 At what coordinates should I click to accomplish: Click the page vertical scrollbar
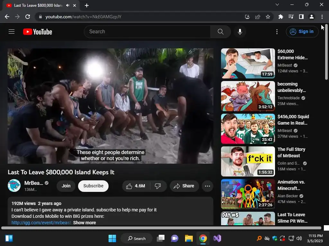coord(326,52)
